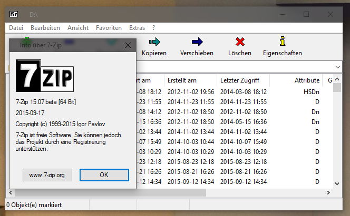
Task: Click the Igor Pavlov copyright line
Action: pos(60,124)
